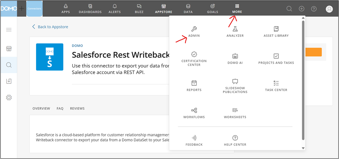
Task: Open Workflows
Action: tap(194, 113)
